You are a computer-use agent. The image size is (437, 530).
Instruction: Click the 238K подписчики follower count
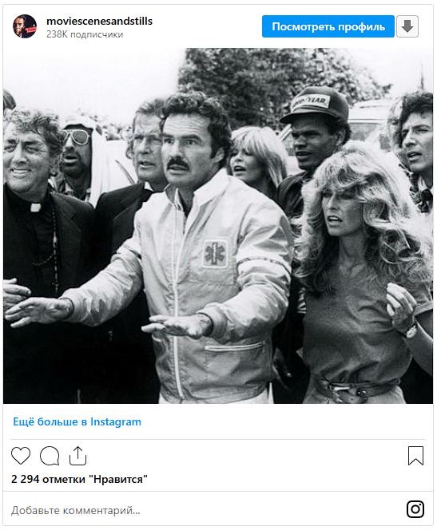coord(85,34)
